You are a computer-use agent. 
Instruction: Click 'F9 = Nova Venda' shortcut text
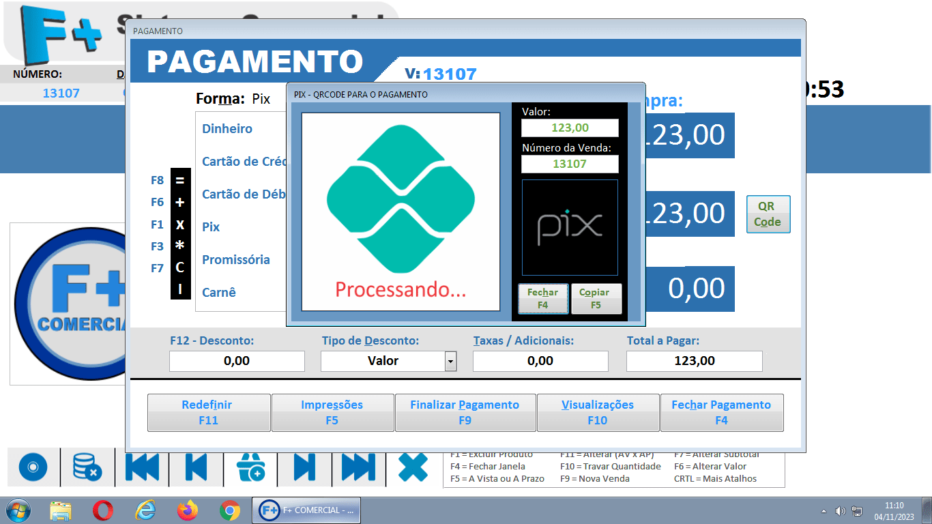click(x=595, y=479)
